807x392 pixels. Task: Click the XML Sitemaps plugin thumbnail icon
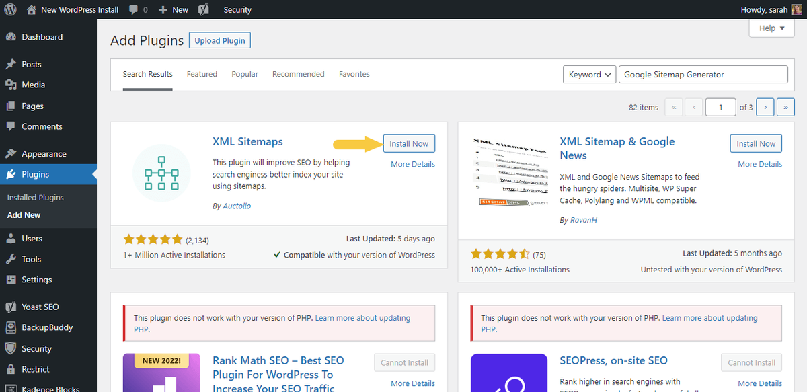tap(161, 173)
